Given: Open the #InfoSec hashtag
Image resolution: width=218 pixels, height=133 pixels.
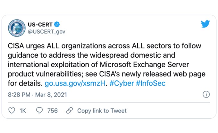Looking at the screenshot, I should pos(151,83).
